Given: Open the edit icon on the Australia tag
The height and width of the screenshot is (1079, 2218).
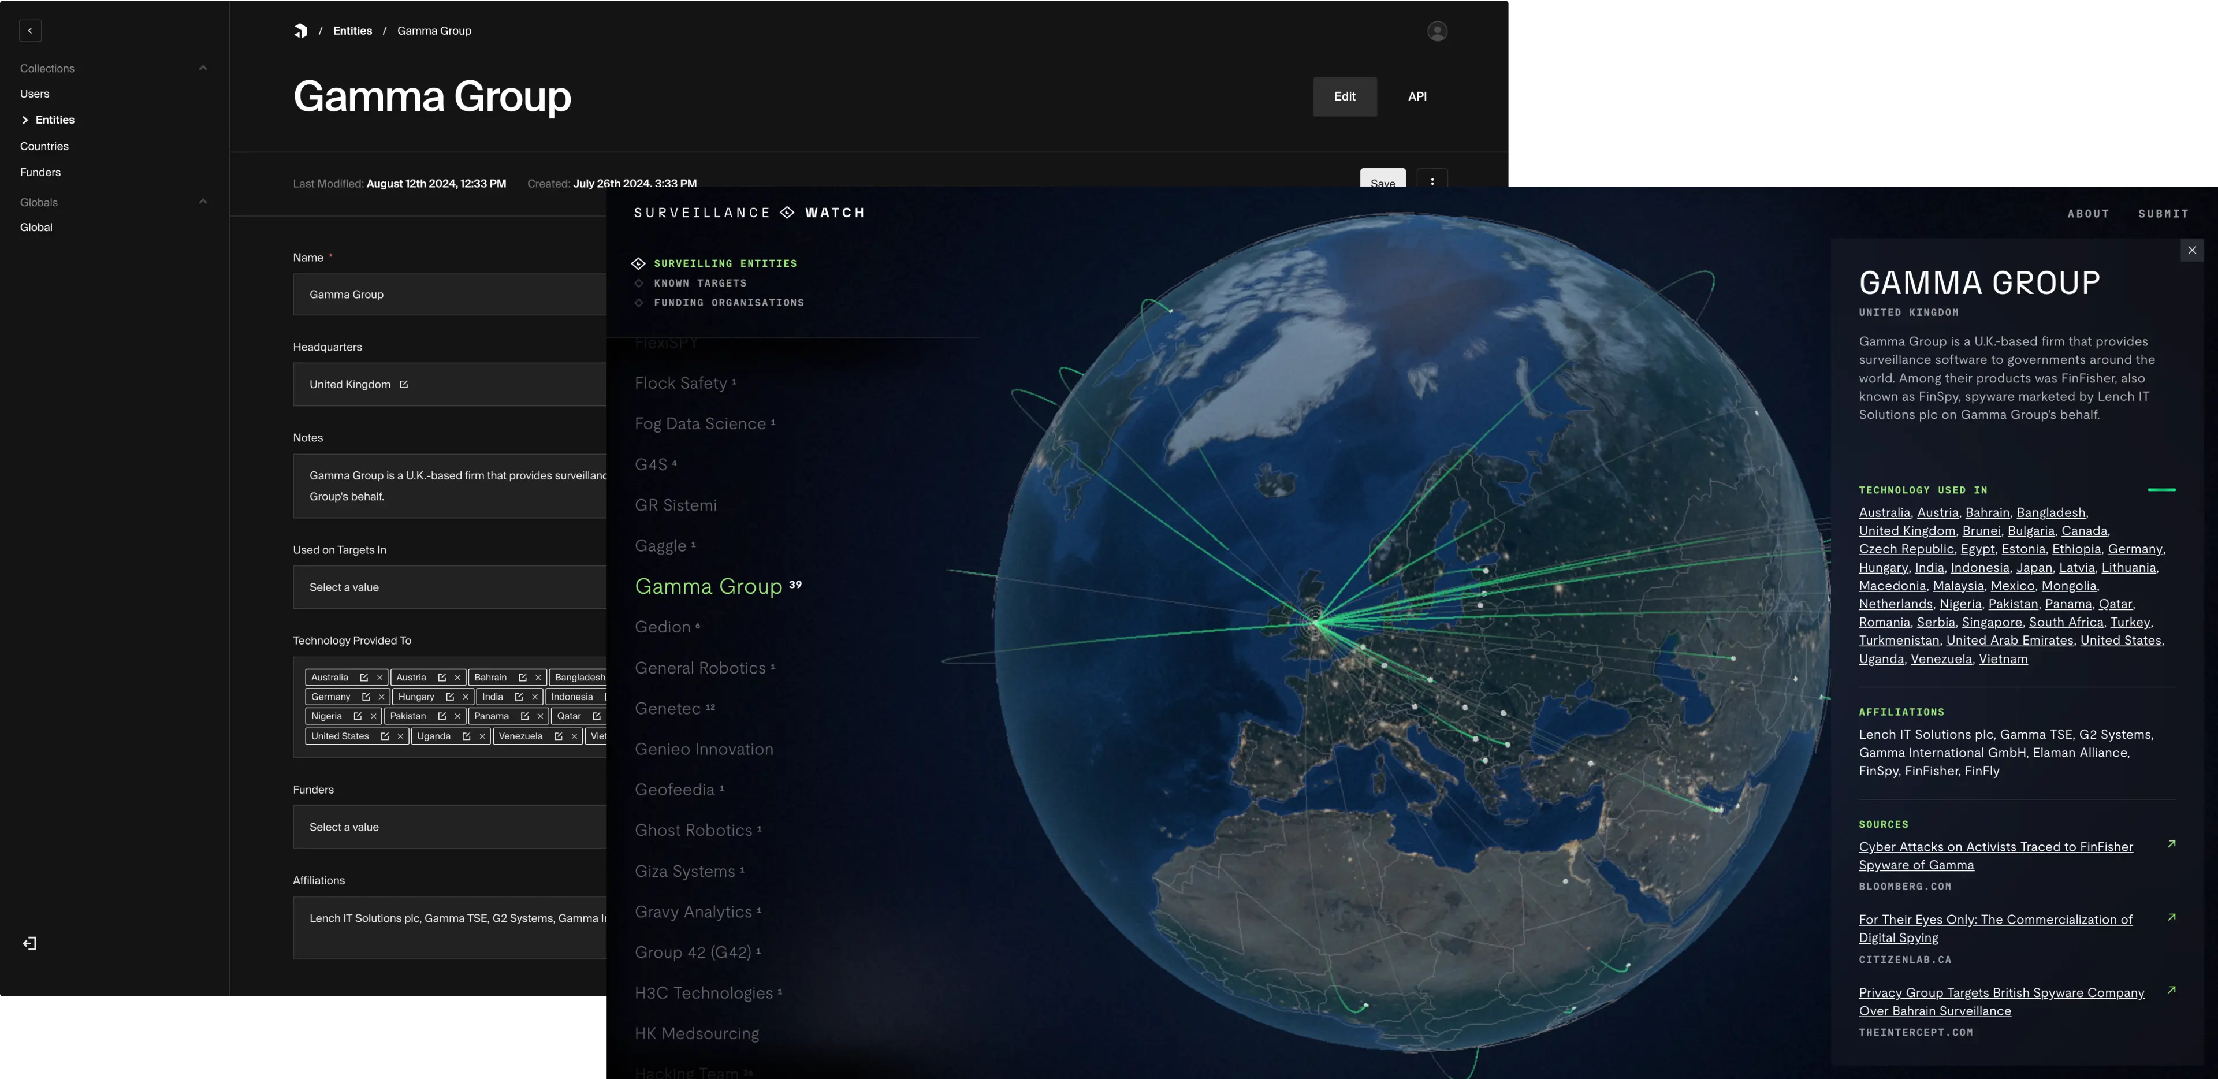Looking at the screenshot, I should coord(363,678).
